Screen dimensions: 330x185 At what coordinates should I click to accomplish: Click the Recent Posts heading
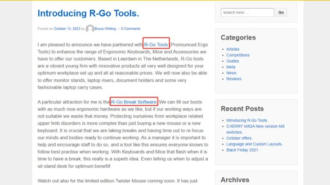(242, 109)
